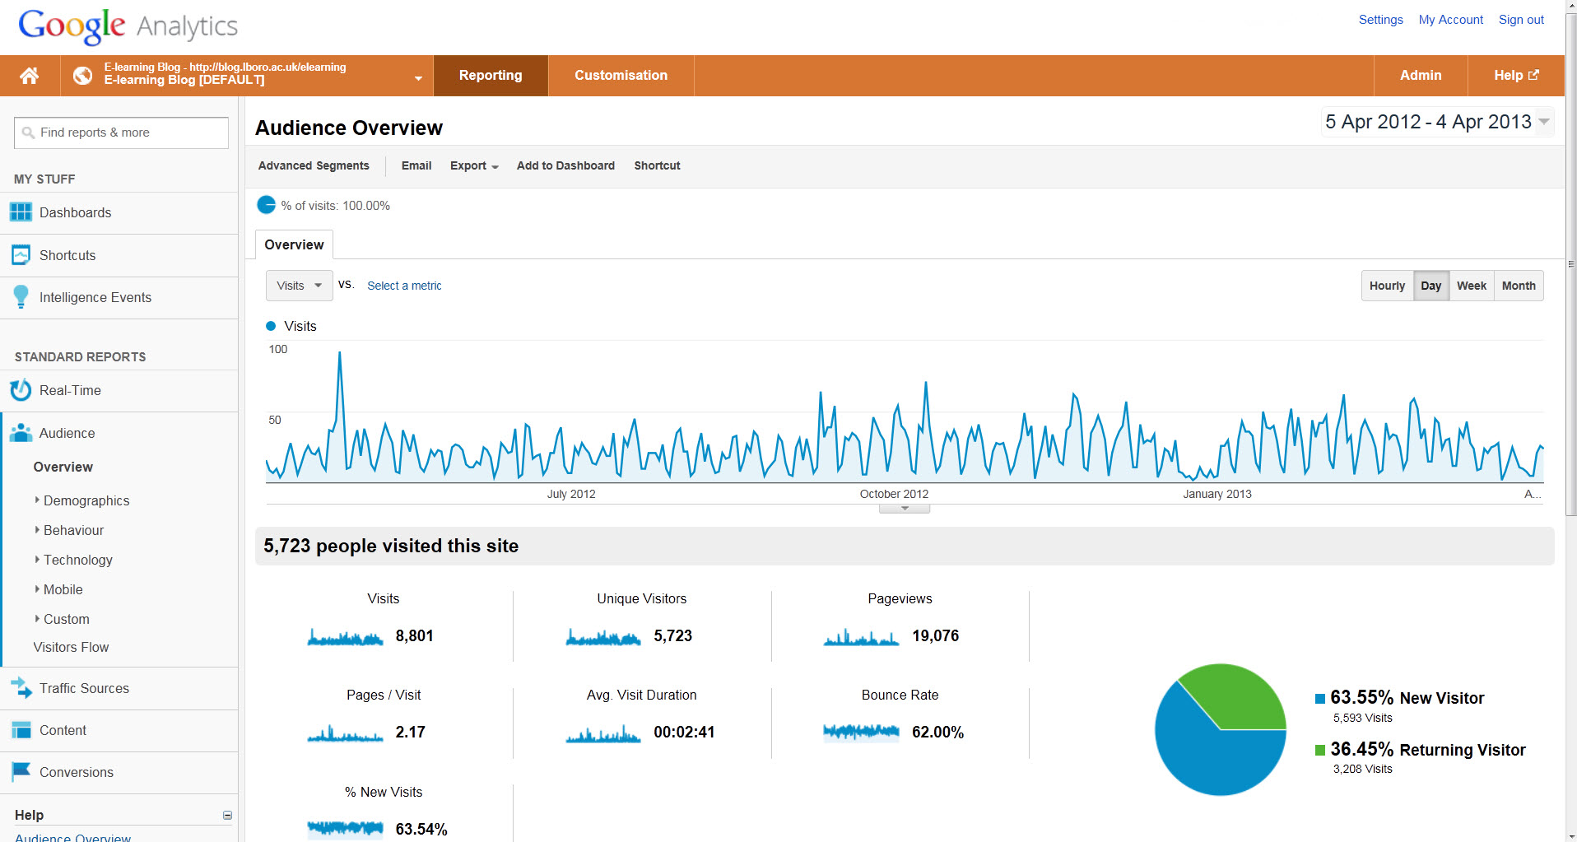Click the Shortcuts icon in sidebar
The image size is (1577, 842).
coord(21,255)
